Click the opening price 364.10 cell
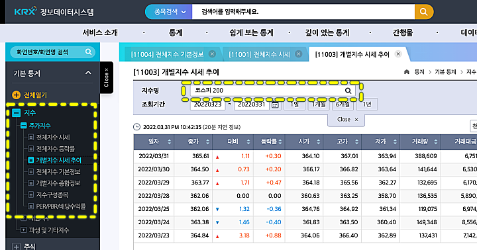Screen dimensions: 477x250 pyautogui.click(x=304, y=156)
